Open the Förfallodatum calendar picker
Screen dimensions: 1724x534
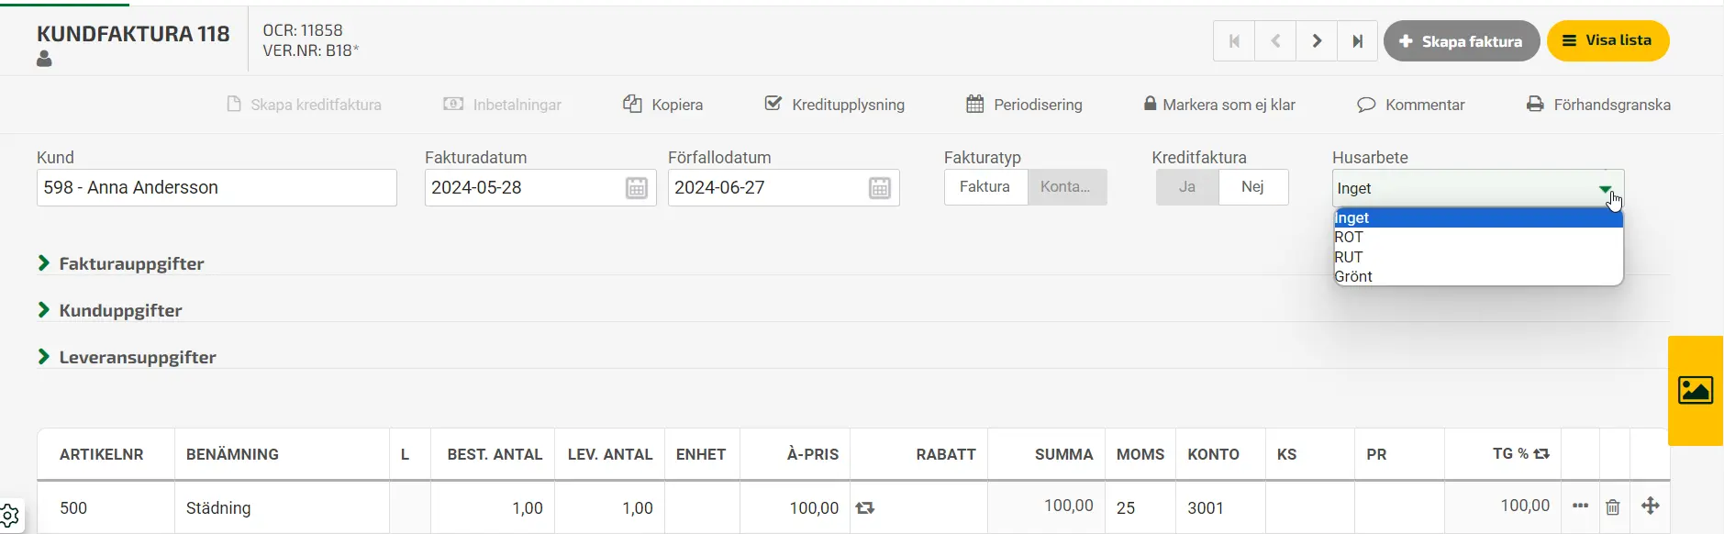pos(880,188)
